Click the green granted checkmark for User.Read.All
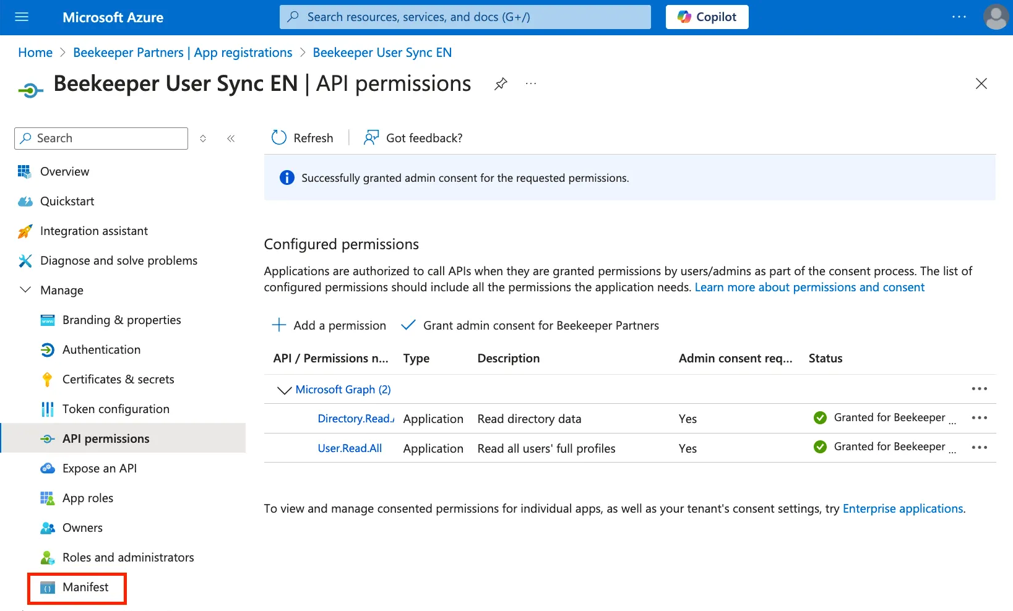 [x=821, y=447]
